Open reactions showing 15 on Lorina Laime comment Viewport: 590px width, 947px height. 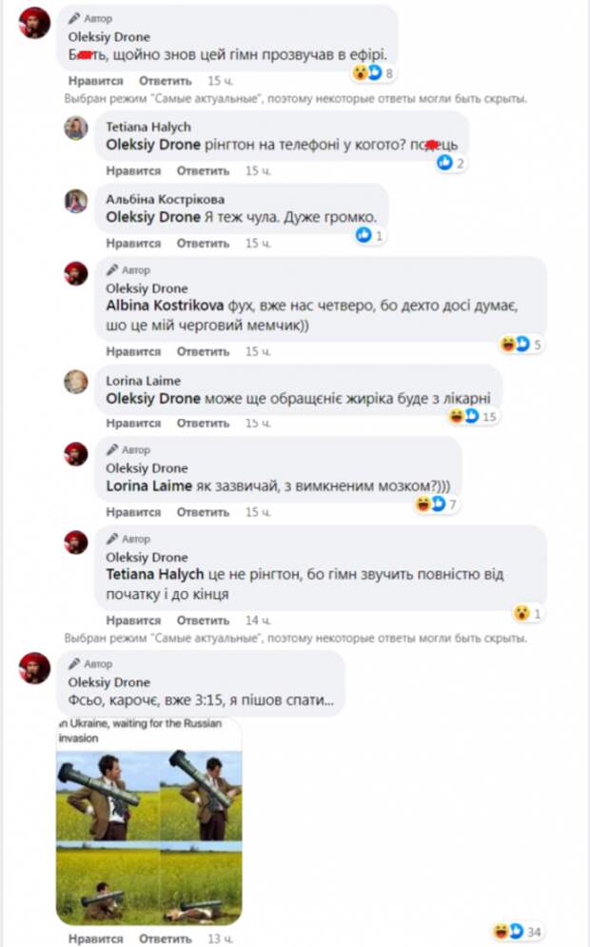(x=474, y=416)
